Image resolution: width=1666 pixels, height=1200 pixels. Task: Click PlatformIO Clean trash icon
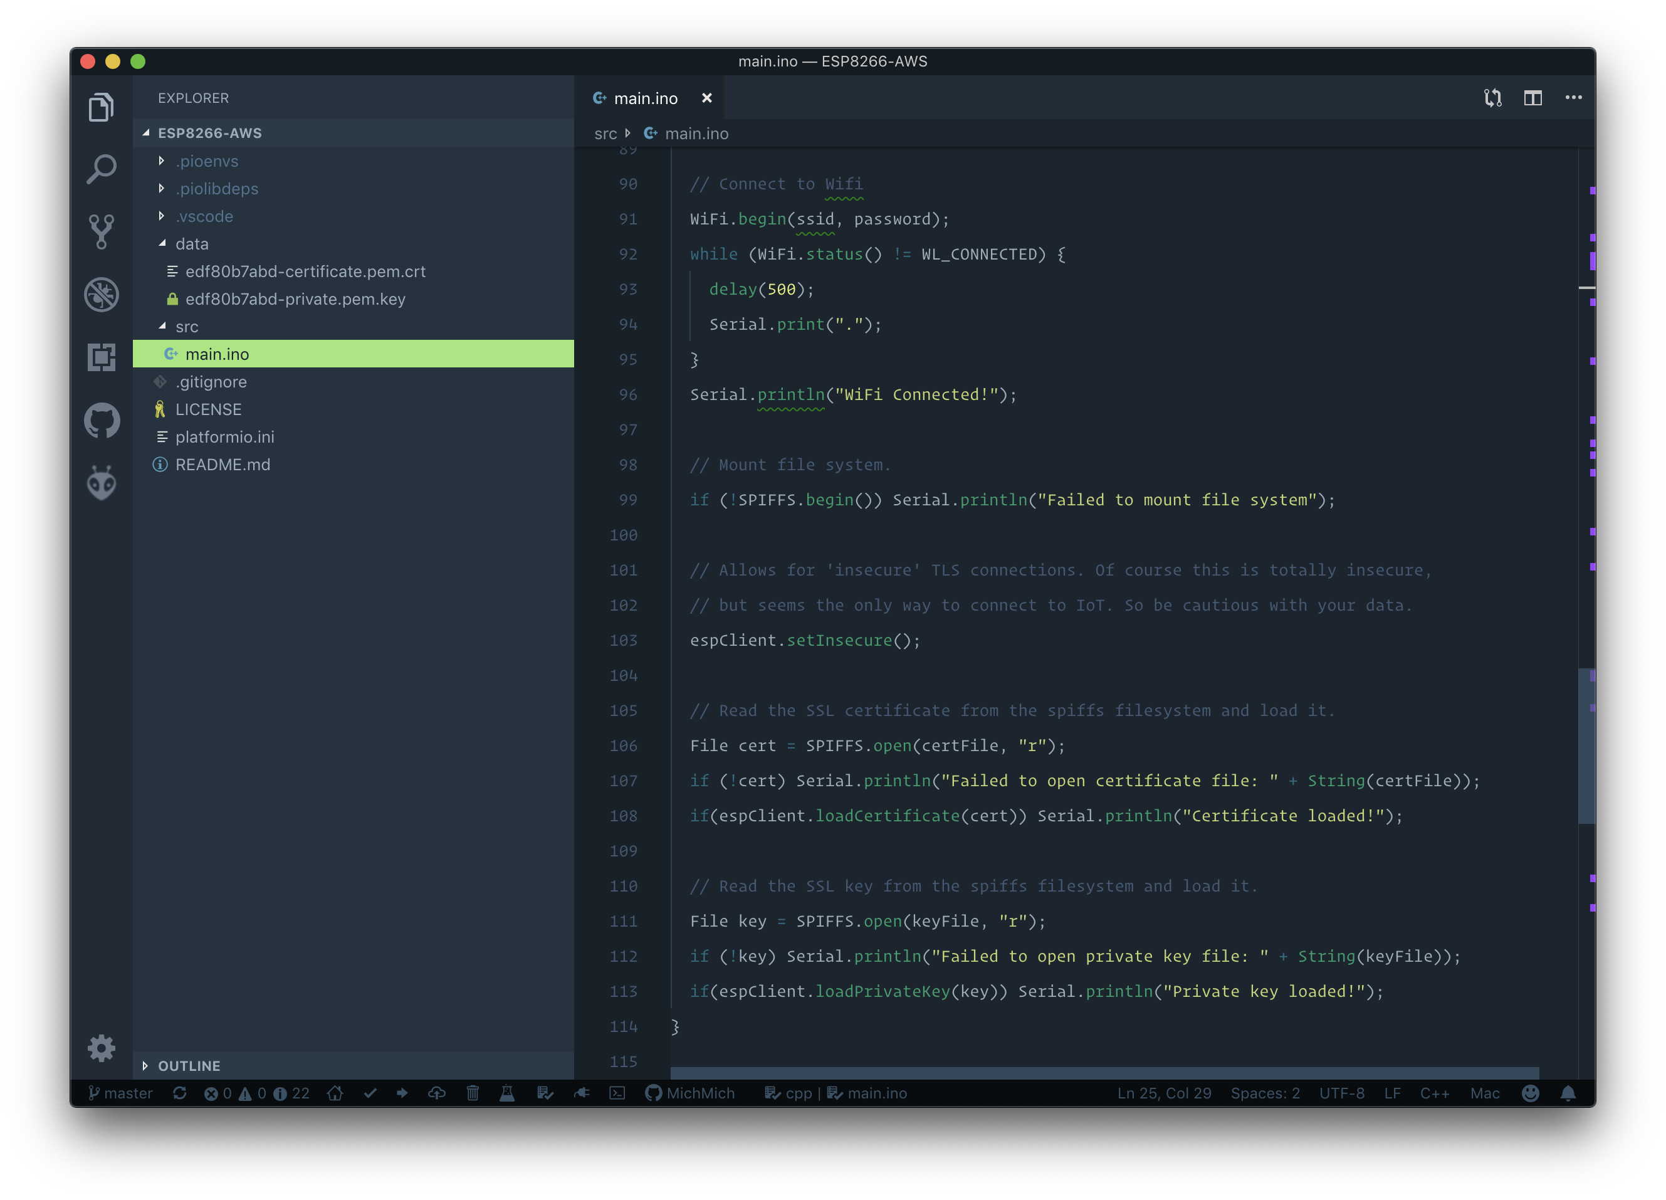473,1093
